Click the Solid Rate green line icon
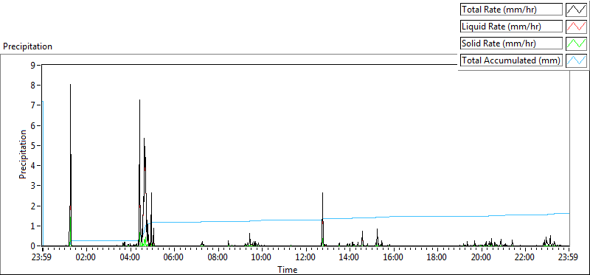 tap(577, 43)
